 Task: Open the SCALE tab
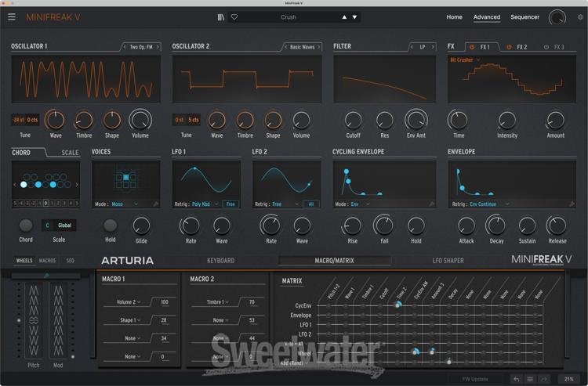click(70, 153)
